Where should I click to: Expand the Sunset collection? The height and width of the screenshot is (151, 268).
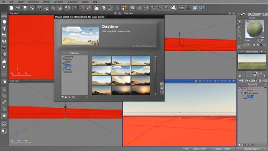tap(63, 70)
